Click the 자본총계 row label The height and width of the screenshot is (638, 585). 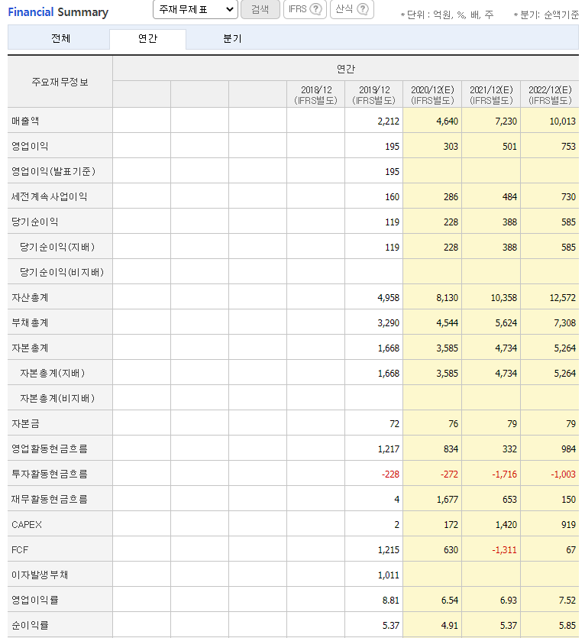coord(30,348)
